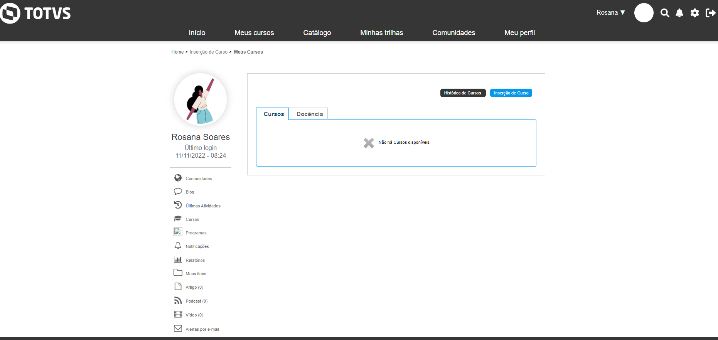
Task: Click the Podcast feed icon
Action: (x=178, y=300)
